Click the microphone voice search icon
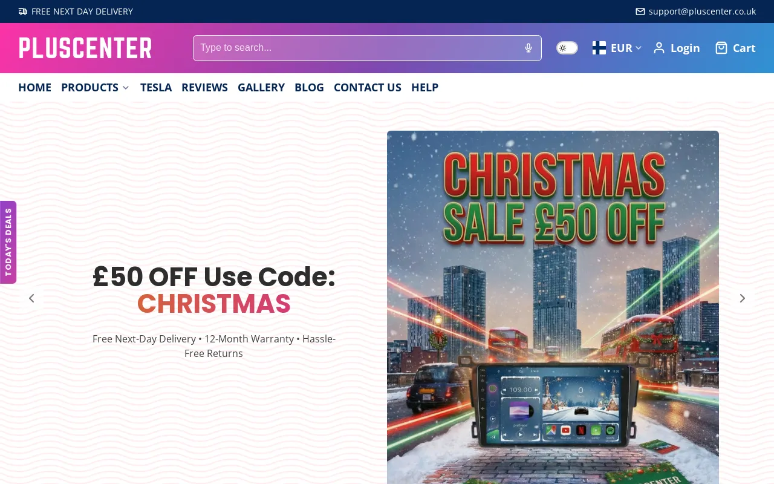This screenshot has height=484, width=774. 528,48
